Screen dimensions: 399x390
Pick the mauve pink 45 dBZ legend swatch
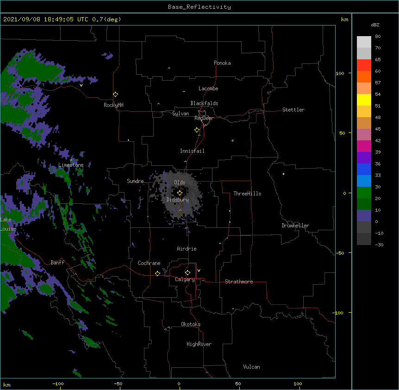(364, 134)
